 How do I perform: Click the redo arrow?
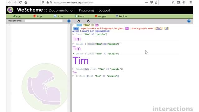coord(88,21)
